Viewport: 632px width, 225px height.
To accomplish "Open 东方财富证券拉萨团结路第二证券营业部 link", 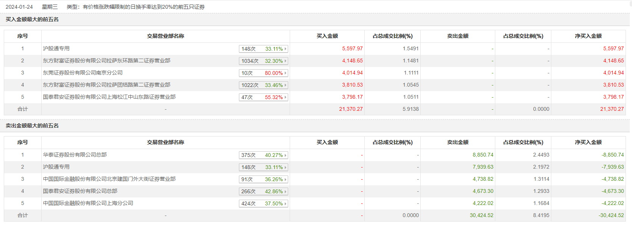I will [106, 85].
